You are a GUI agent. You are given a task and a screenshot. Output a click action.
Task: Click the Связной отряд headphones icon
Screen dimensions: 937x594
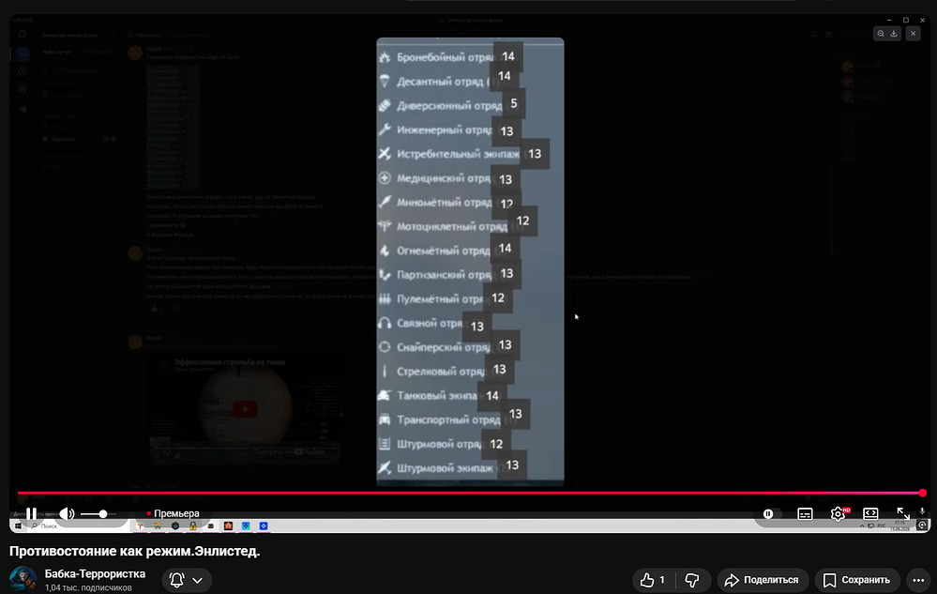tap(385, 323)
